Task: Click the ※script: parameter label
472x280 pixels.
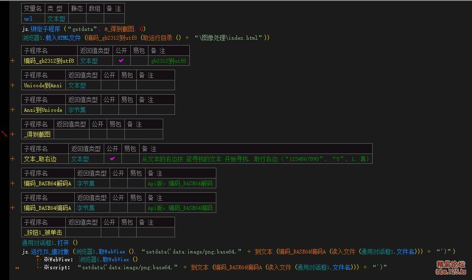Action: (57, 267)
